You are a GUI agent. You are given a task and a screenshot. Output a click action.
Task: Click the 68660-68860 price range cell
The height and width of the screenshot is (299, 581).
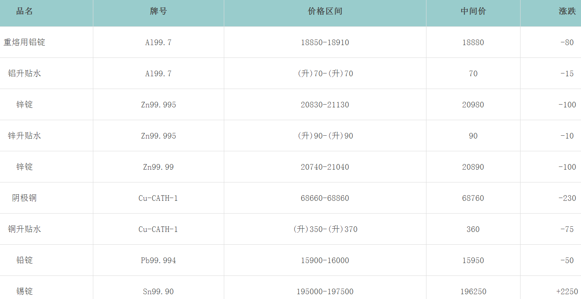pos(325,198)
